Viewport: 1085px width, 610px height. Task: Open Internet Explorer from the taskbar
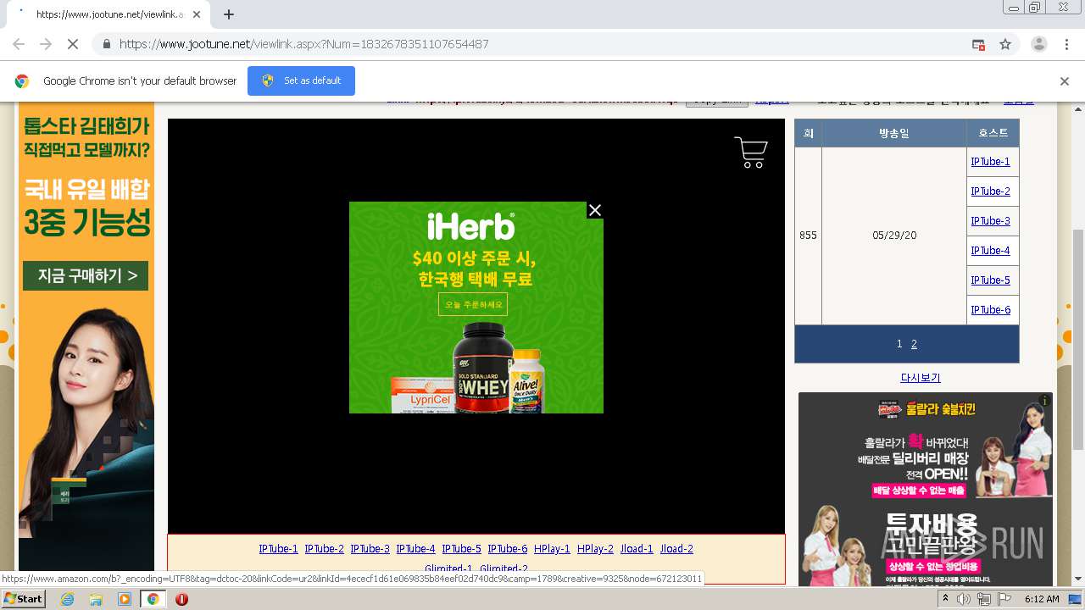(x=67, y=599)
